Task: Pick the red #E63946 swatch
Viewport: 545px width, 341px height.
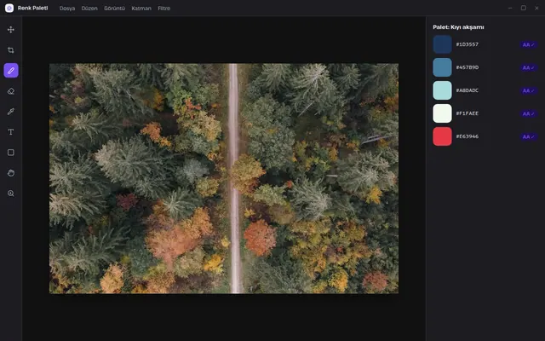Action: [x=442, y=136]
